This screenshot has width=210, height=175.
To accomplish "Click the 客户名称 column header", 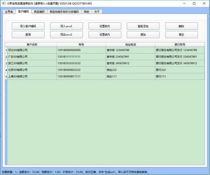I will pos(32,45).
